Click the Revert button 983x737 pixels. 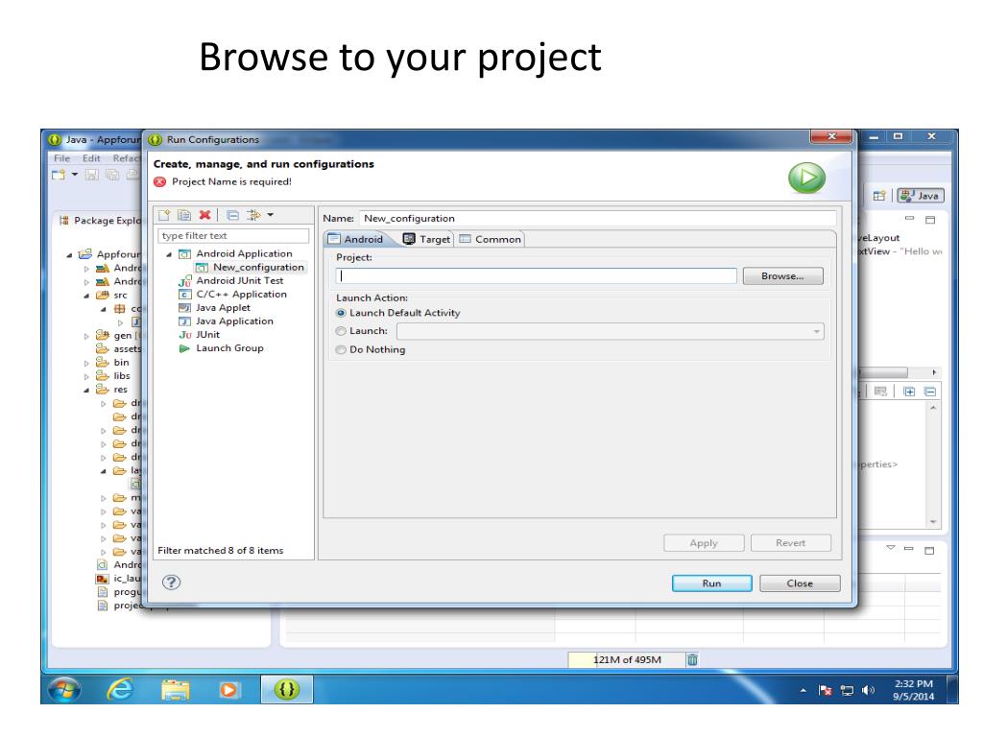click(791, 543)
